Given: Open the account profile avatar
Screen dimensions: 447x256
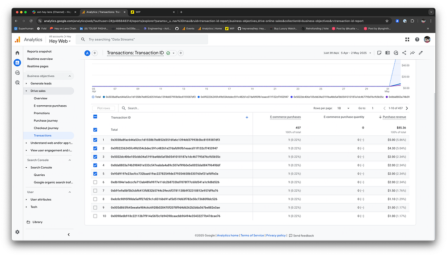Looking at the screenshot, I should click(427, 40).
